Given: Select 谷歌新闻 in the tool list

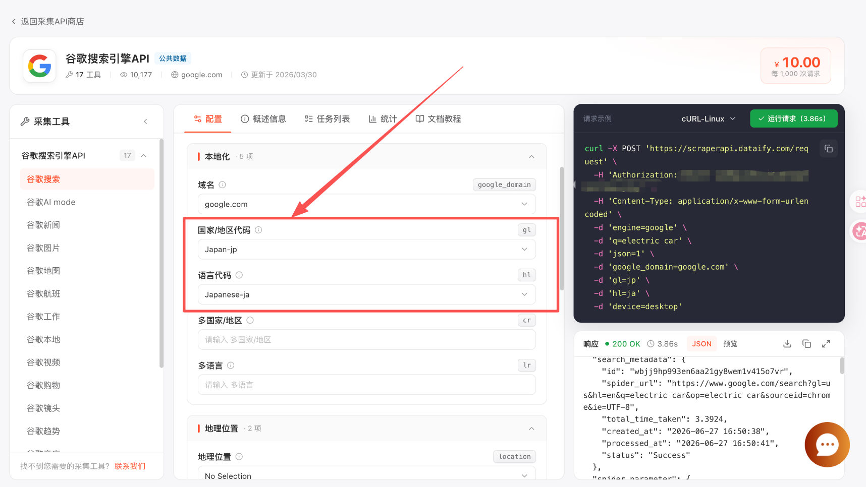Looking at the screenshot, I should coord(87,225).
